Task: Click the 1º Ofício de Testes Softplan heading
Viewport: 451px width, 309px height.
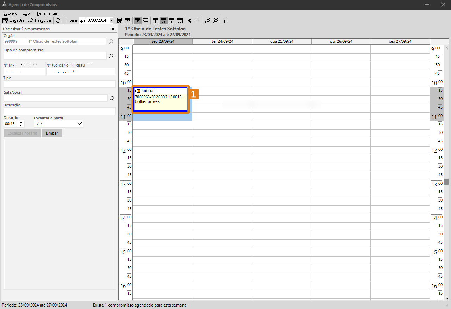Action: [x=155, y=29]
